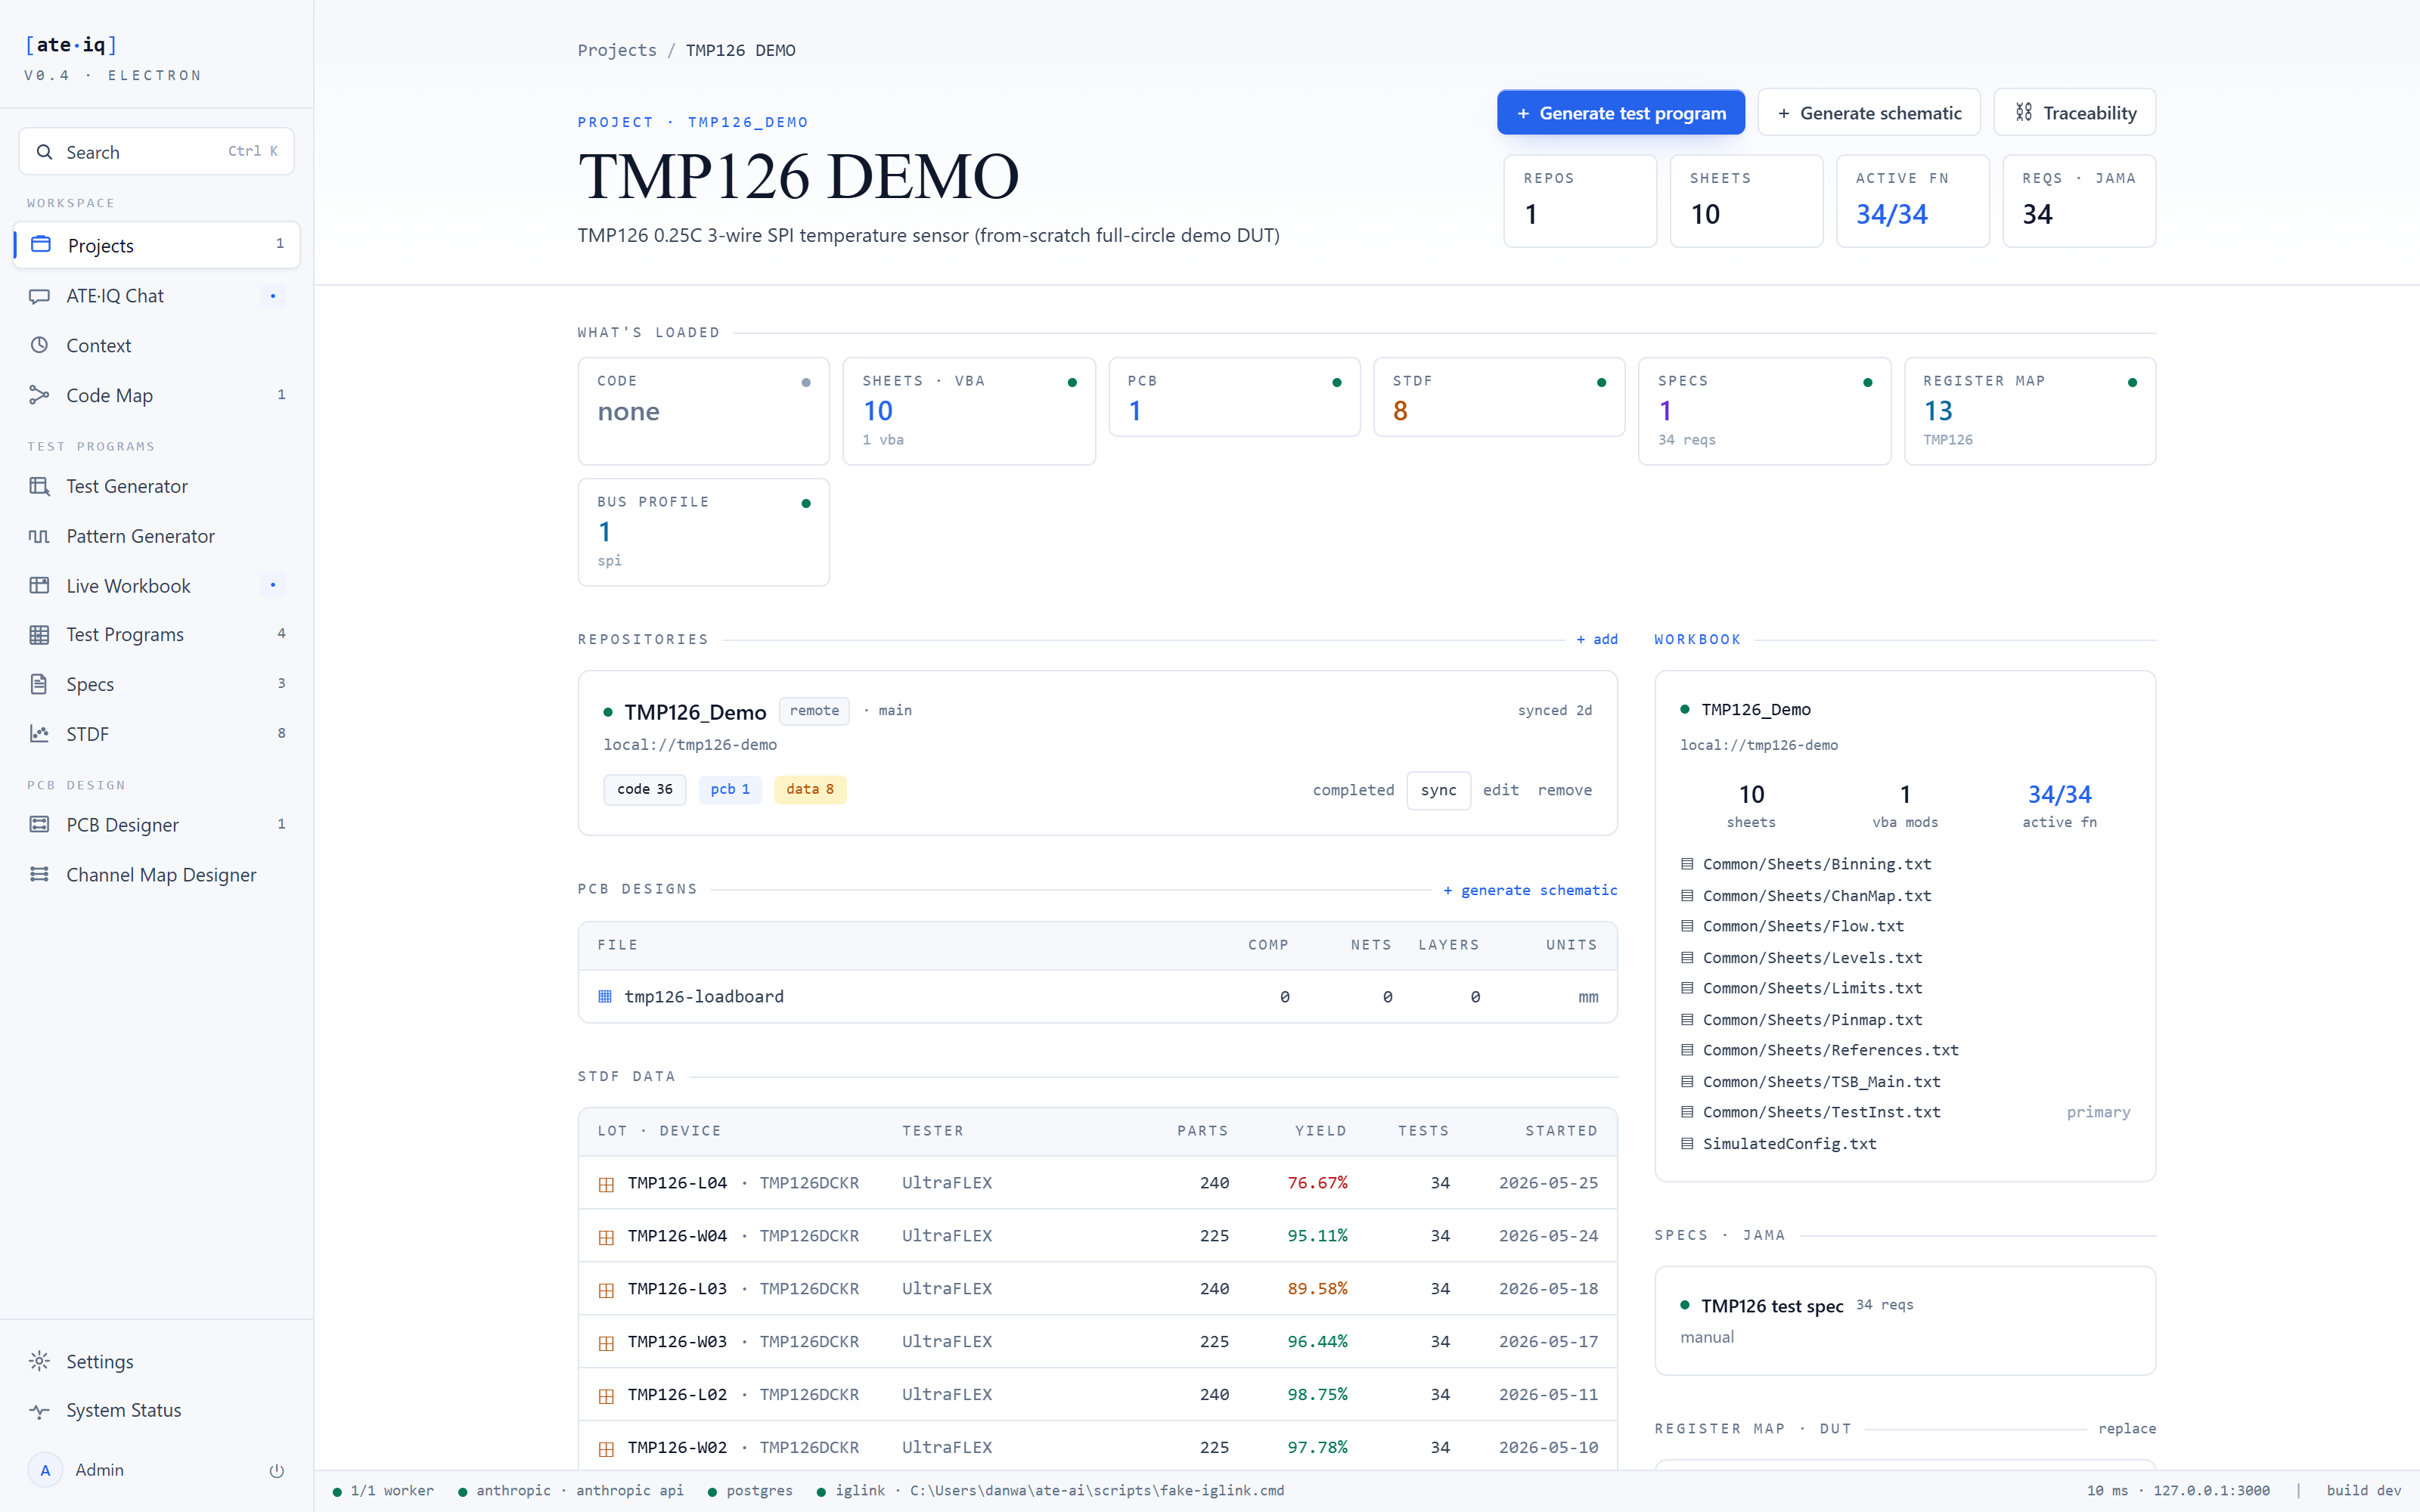Open the Register Map loaded card
This screenshot has width=2420, height=1512.
[x=2030, y=411]
